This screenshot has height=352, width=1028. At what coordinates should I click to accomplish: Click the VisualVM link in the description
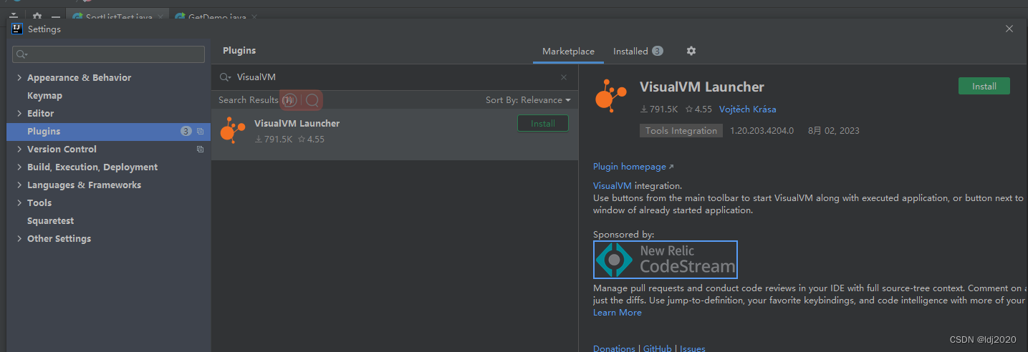click(612, 186)
